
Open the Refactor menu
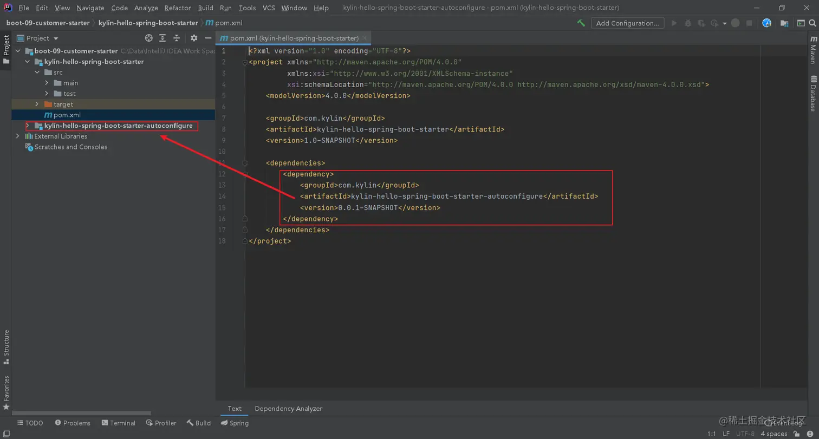178,8
